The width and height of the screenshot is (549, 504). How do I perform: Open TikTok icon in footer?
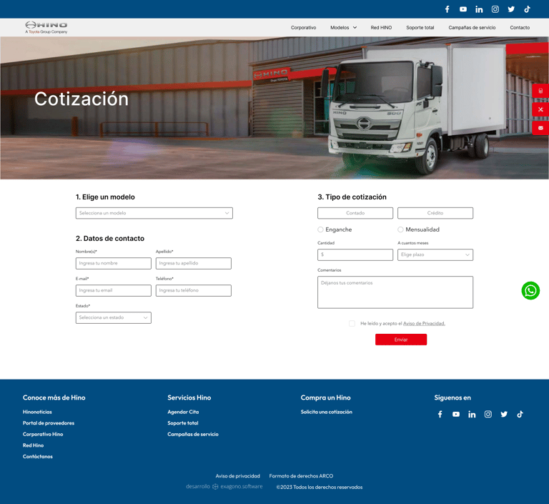pos(520,415)
